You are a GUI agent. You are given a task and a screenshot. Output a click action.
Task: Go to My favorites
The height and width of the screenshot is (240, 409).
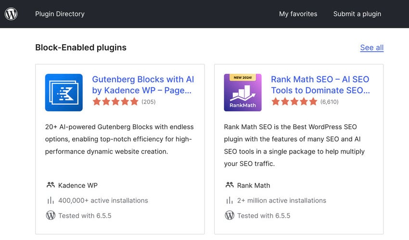click(298, 14)
